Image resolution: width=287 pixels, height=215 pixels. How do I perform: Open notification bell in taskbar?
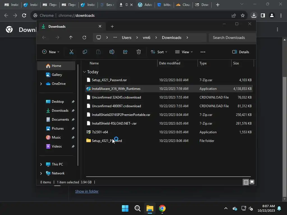tap(279, 208)
